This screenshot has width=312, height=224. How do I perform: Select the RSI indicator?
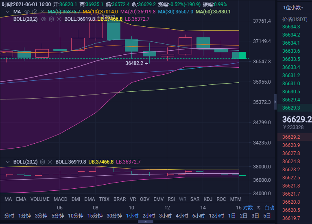point(171,199)
